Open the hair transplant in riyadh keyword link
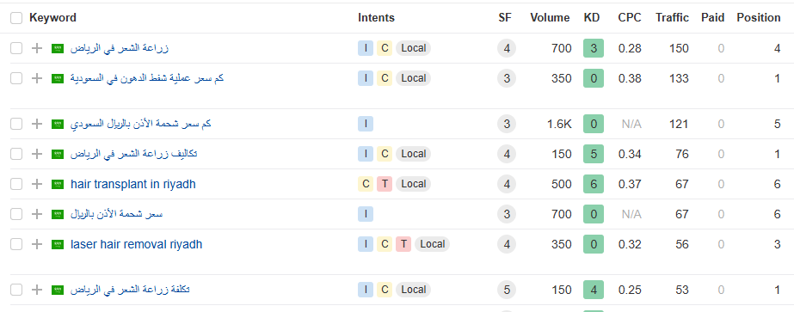794x312 pixels. (x=133, y=184)
